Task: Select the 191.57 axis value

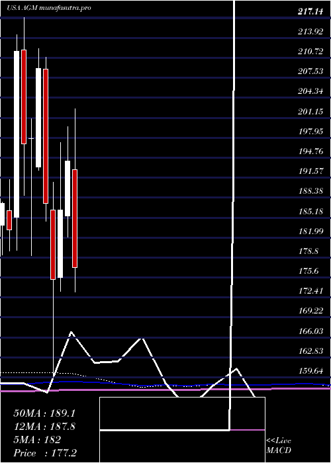Action: point(311,171)
